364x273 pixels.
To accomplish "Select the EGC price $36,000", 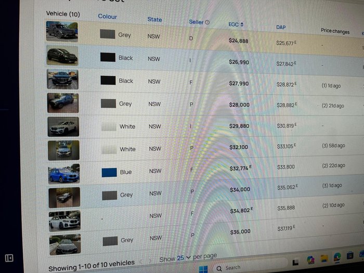I will pyautogui.click(x=240, y=231).
